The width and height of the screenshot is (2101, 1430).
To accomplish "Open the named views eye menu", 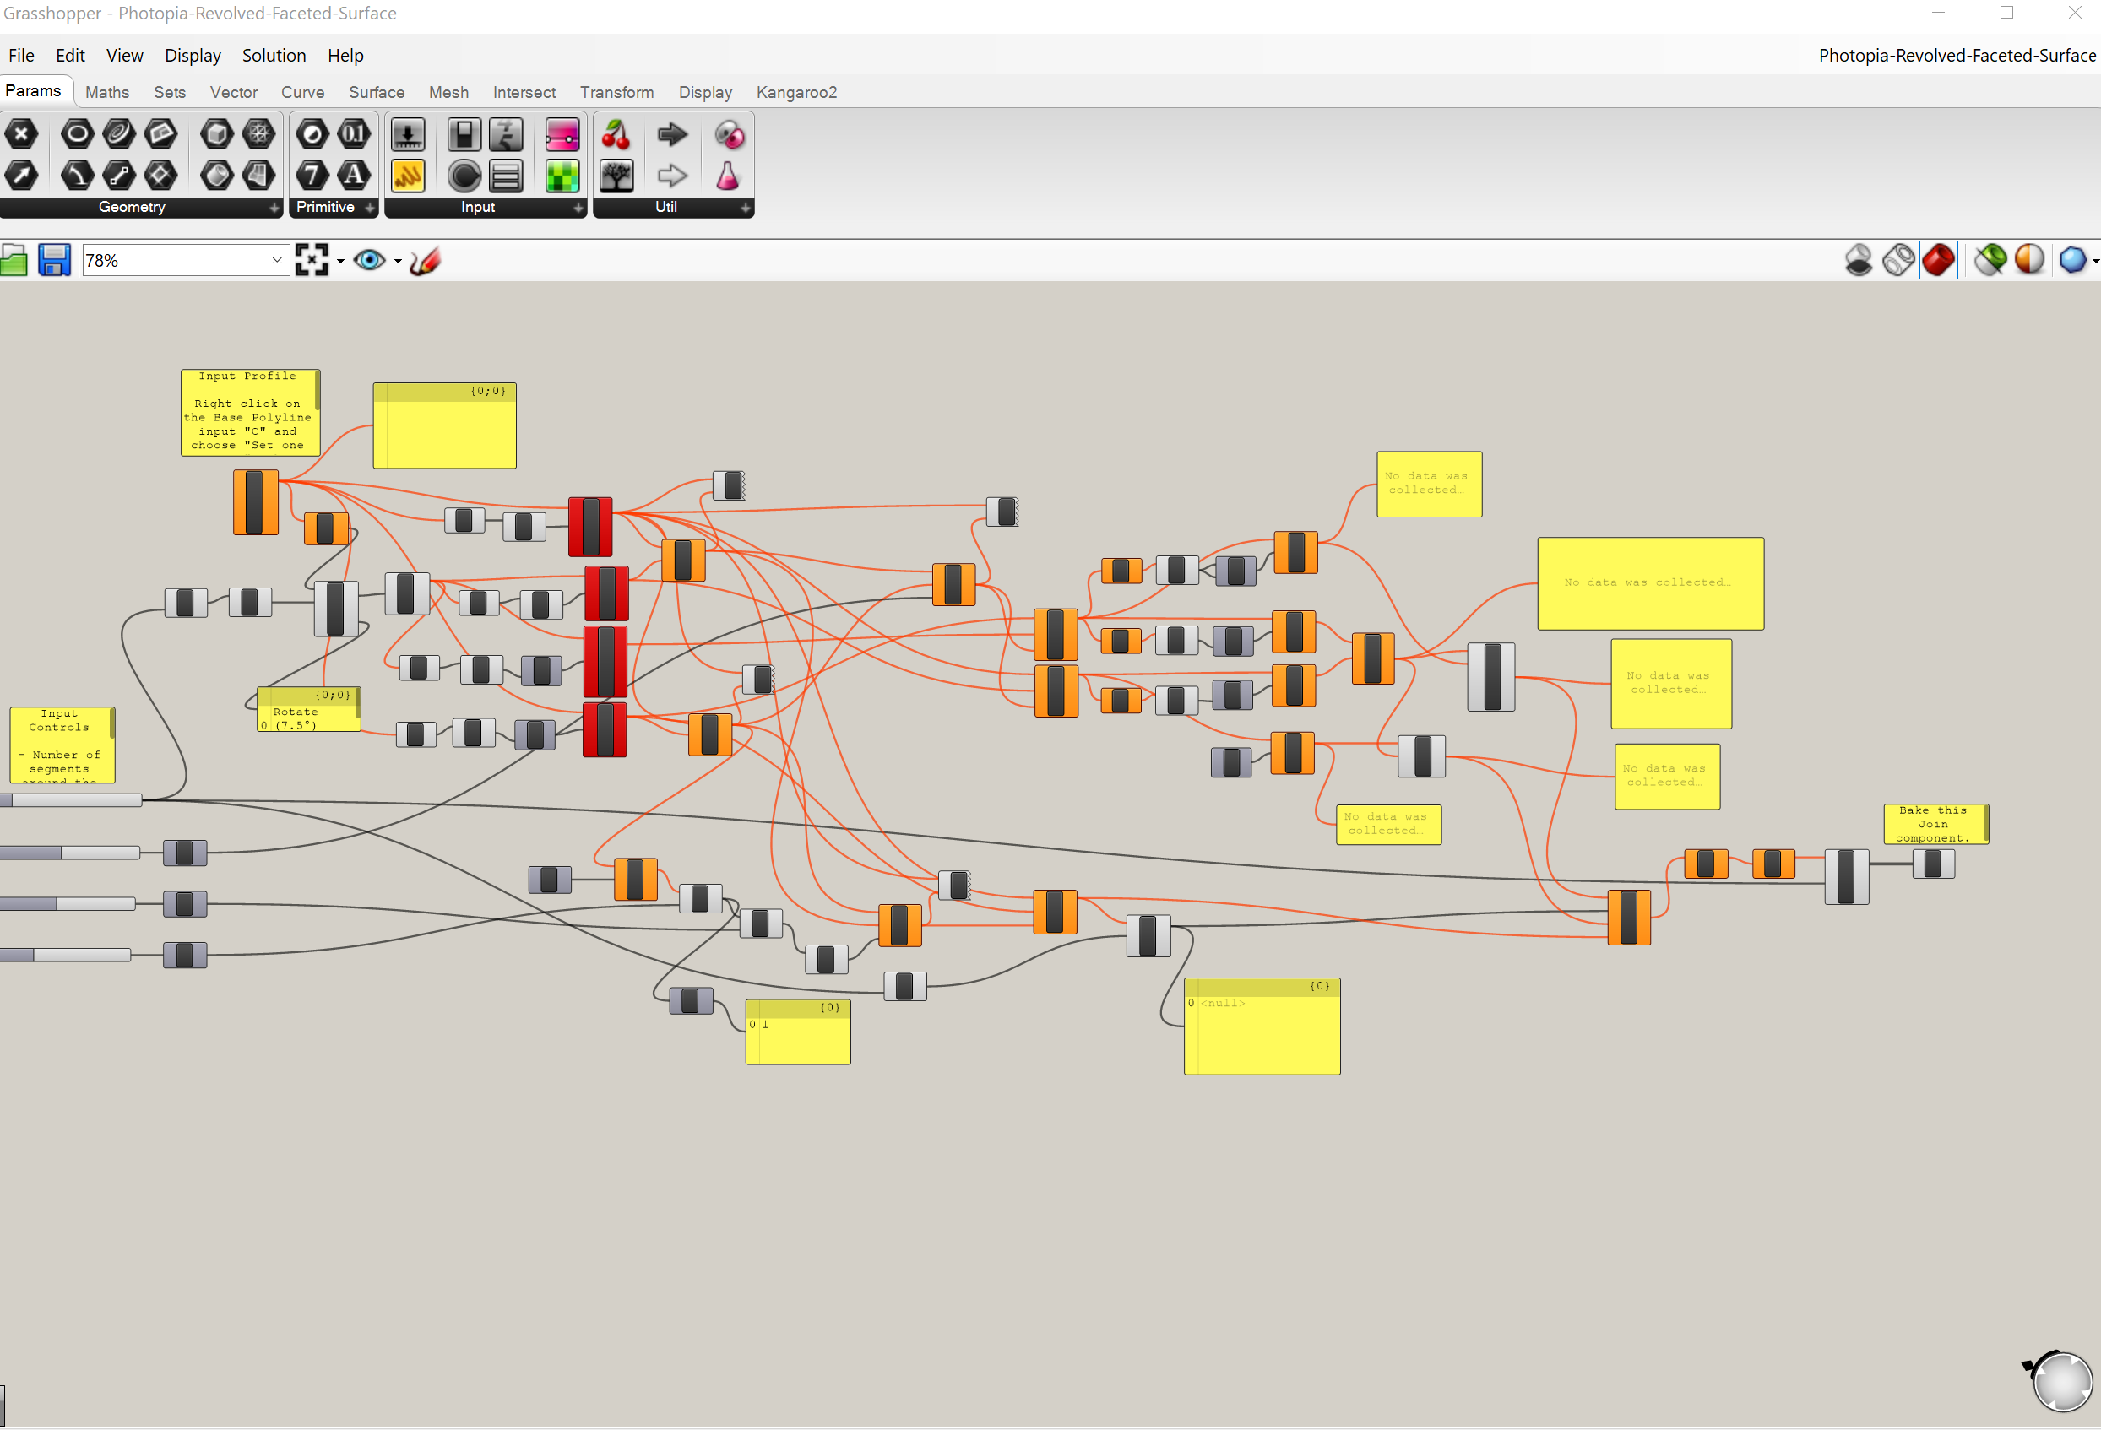I will 369,260.
